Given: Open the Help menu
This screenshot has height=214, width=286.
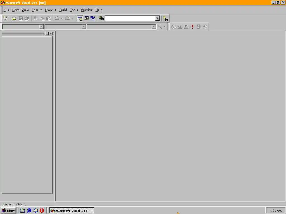Looking at the screenshot, I should point(99,10).
